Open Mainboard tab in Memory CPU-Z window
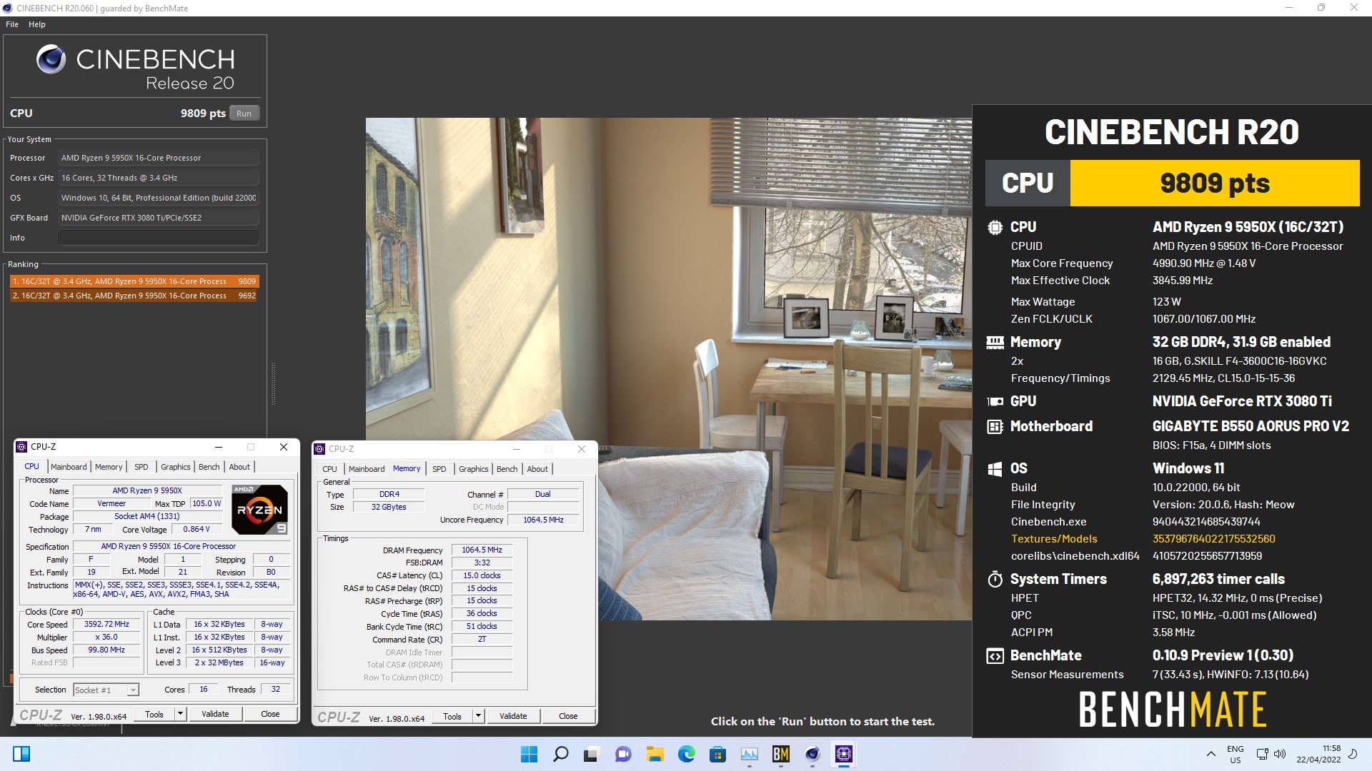1372x771 pixels. click(x=367, y=469)
